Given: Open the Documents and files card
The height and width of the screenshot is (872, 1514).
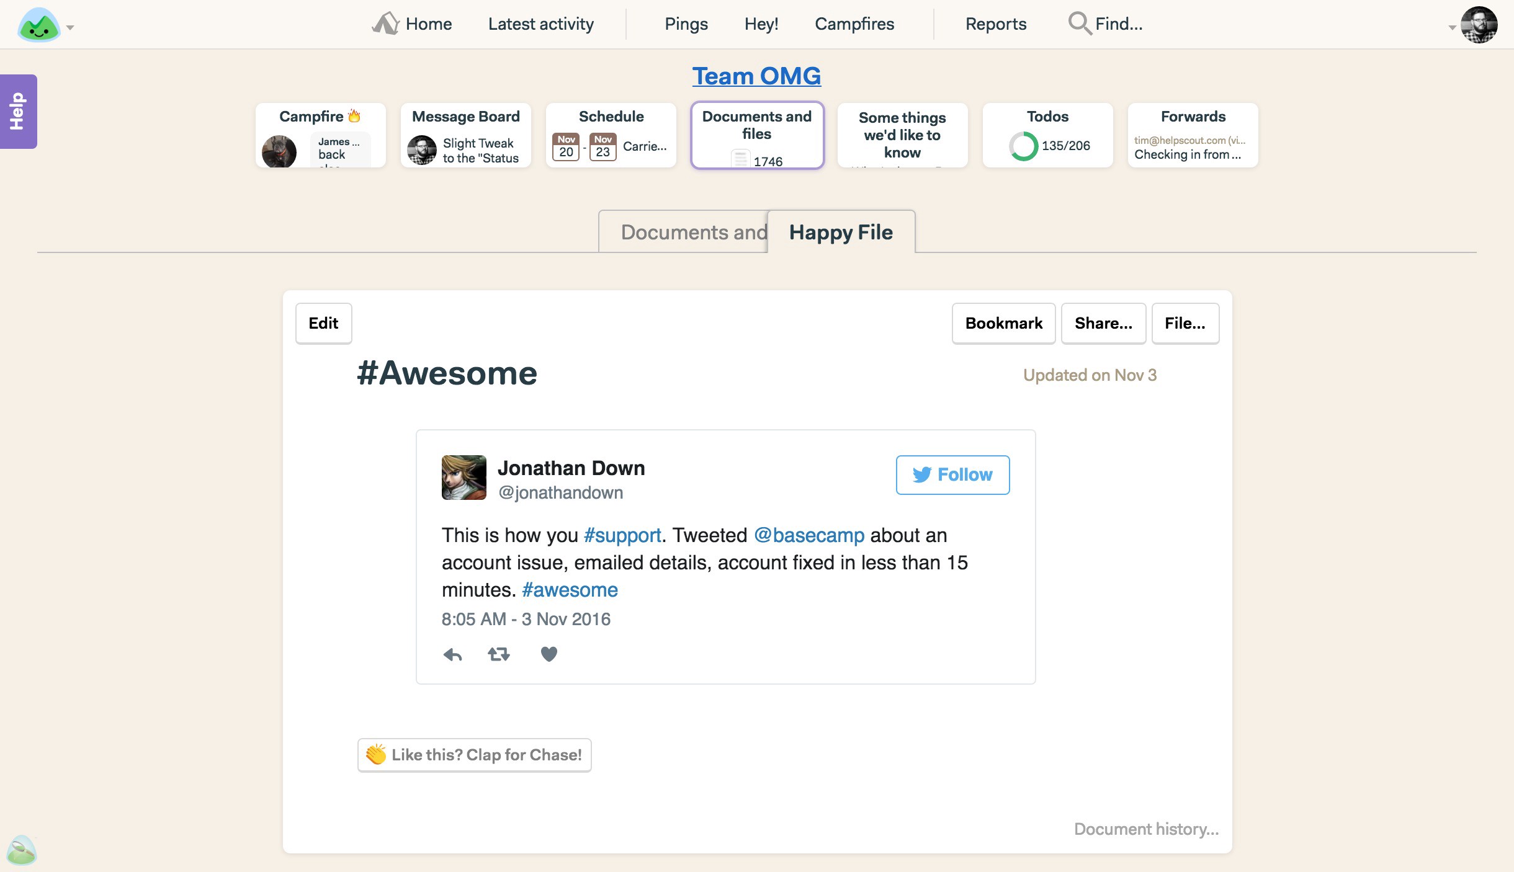Looking at the screenshot, I should tap(757, 135).
